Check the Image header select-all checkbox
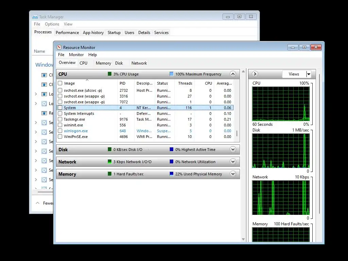The height and width of the screenshot is (261, 348). click(60, 83)
